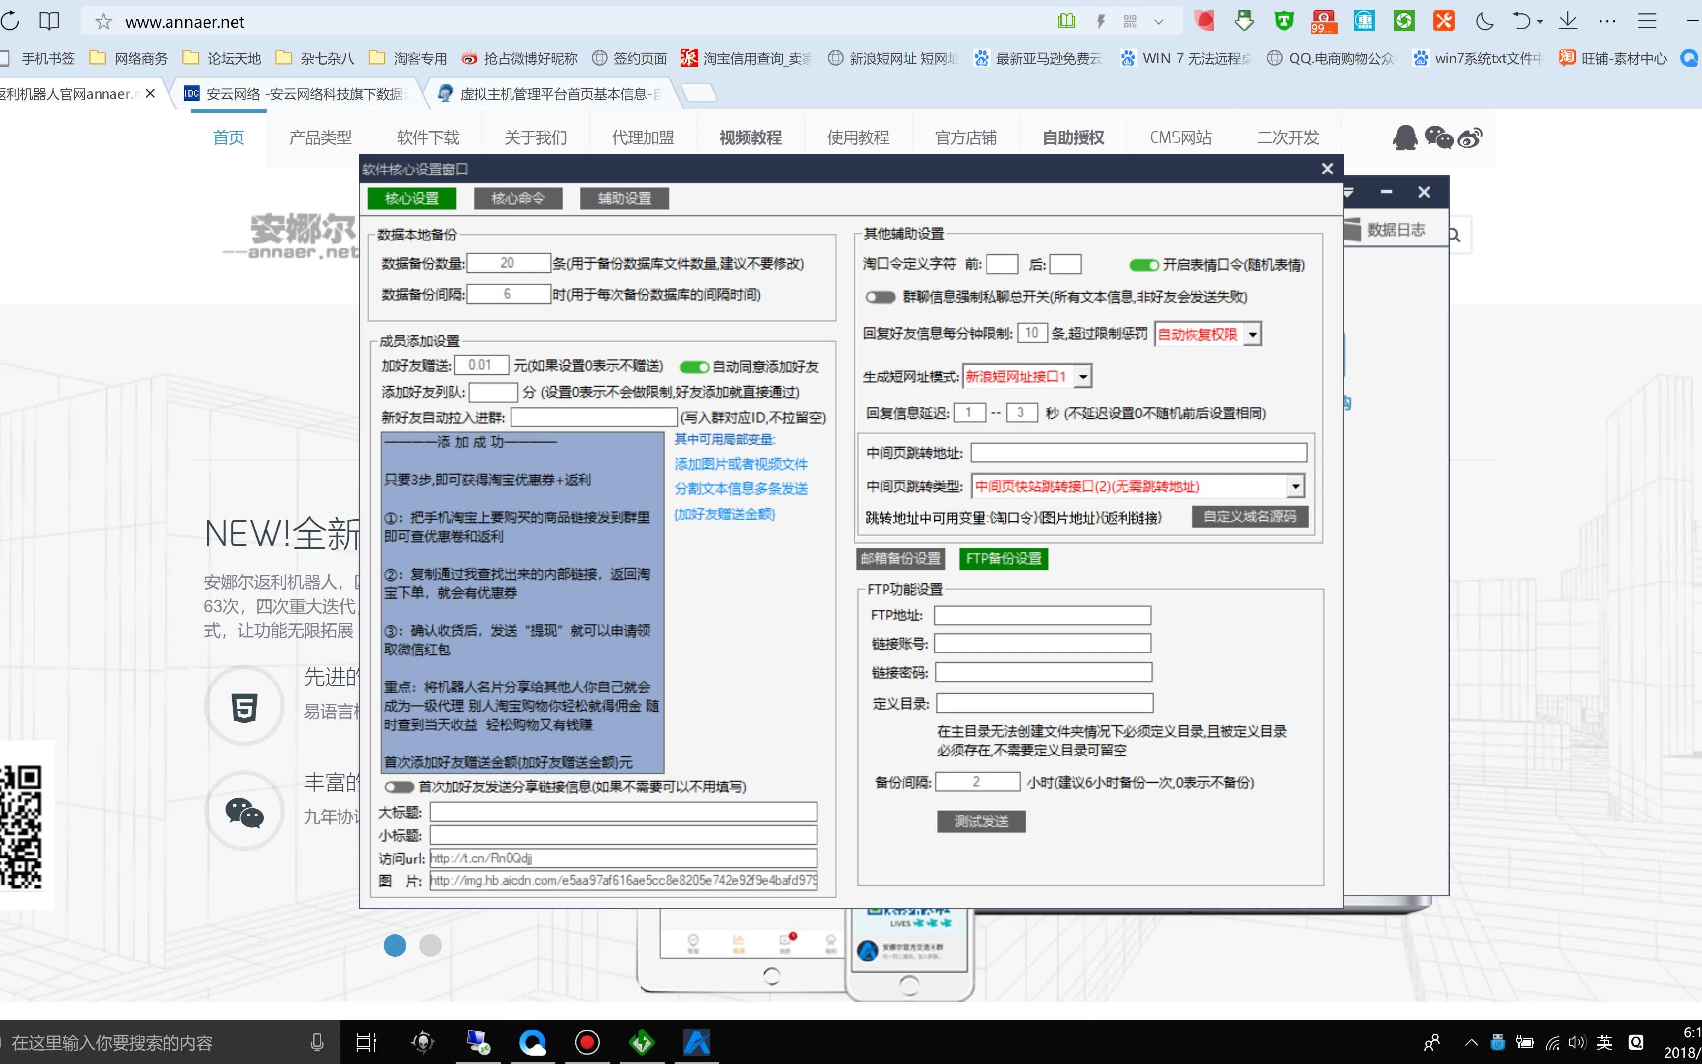Expand the 自动恢复权限 dropdown
The image size is (1702, 1064).
tap(1253, 334)
